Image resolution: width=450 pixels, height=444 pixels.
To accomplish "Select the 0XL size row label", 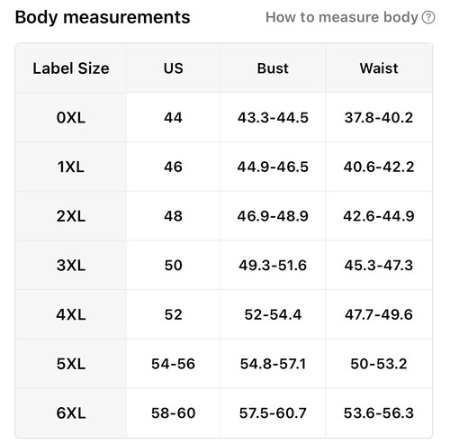I will pyautogui.click(x=71, y=117).
